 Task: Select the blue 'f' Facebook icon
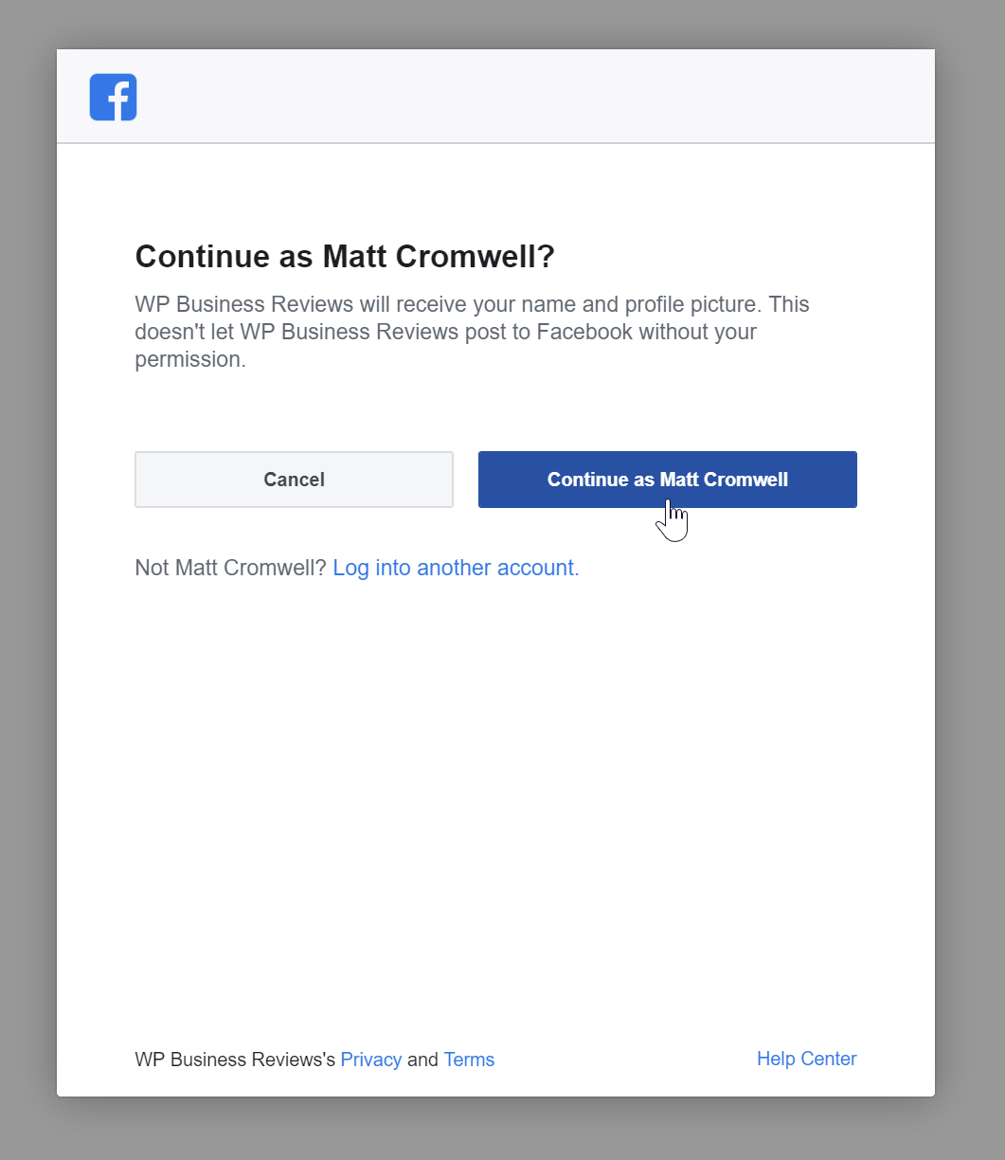(x=113, y=97)
